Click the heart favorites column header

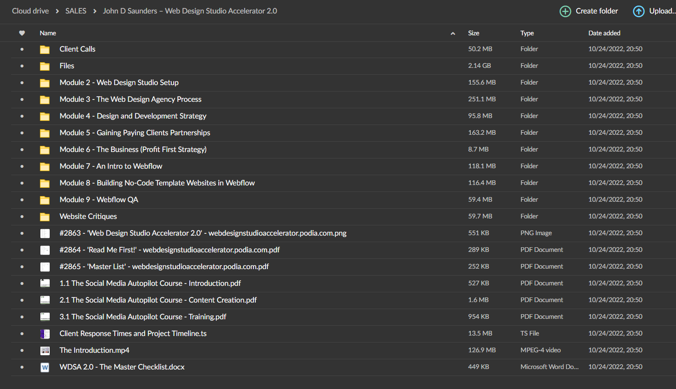point(22,33)
